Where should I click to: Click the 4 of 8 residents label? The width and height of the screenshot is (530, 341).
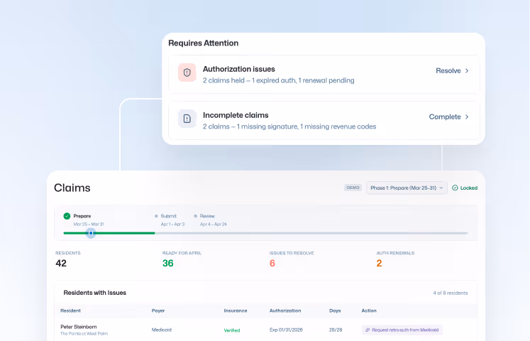pos(451,293)
